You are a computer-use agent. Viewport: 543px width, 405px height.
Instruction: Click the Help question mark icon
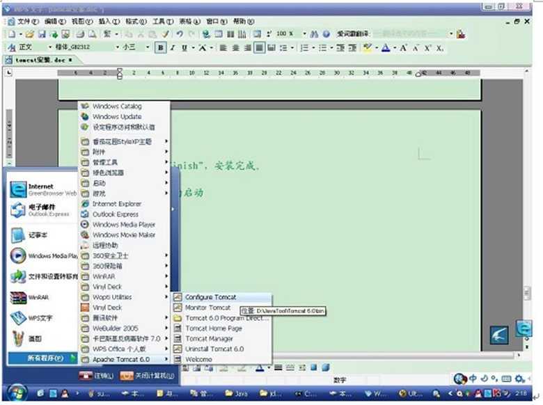point(326,34)
